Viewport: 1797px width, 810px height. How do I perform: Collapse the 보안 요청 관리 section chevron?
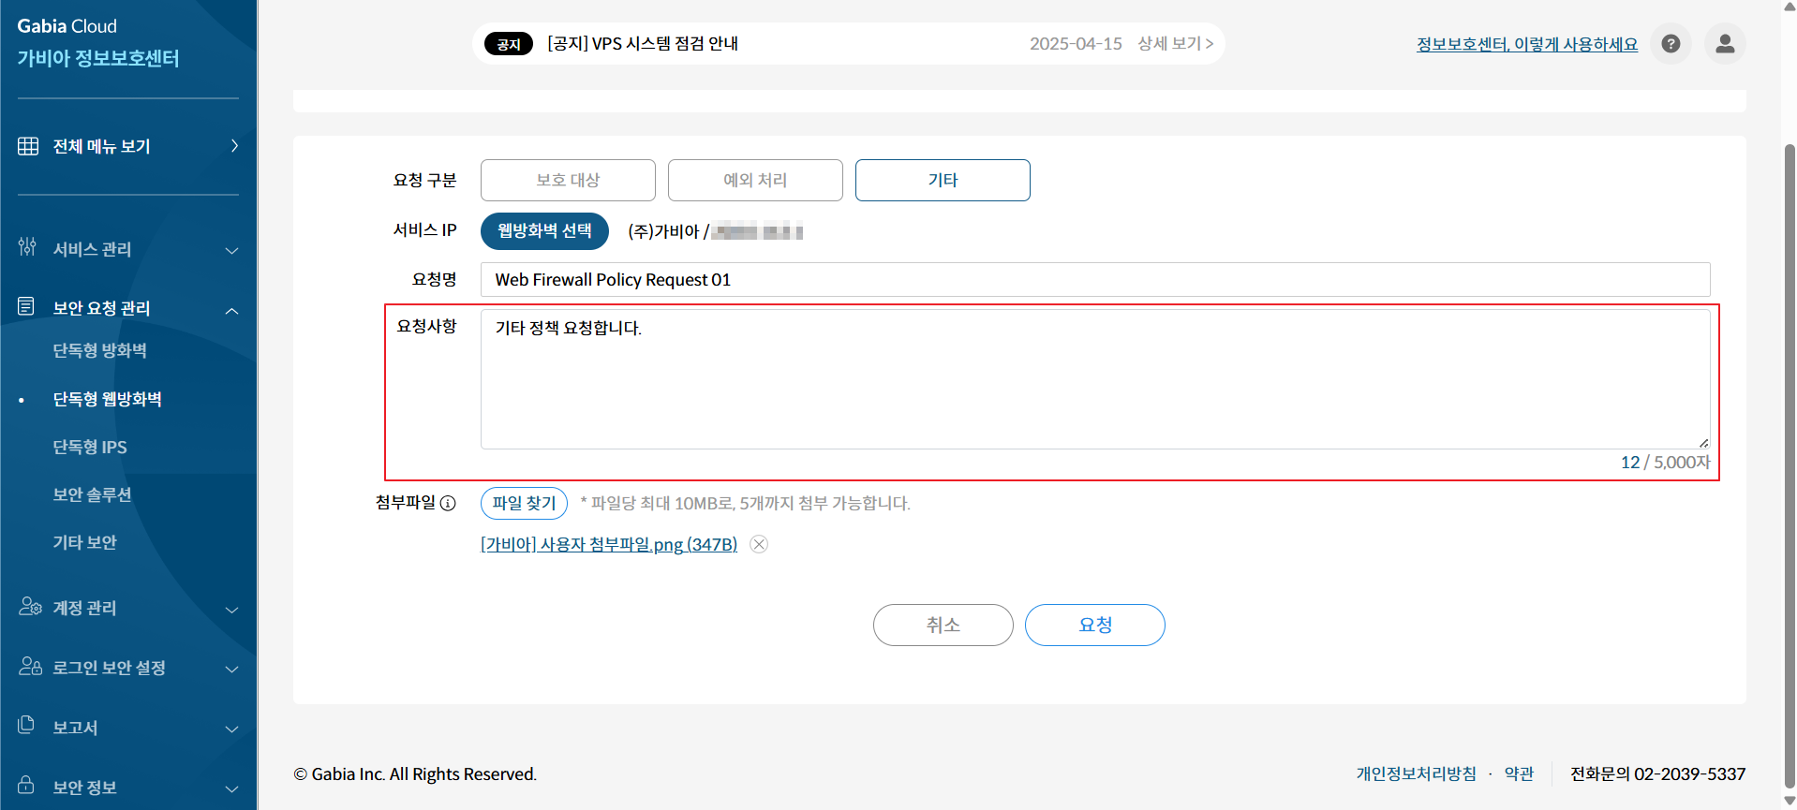pos(232,310)
